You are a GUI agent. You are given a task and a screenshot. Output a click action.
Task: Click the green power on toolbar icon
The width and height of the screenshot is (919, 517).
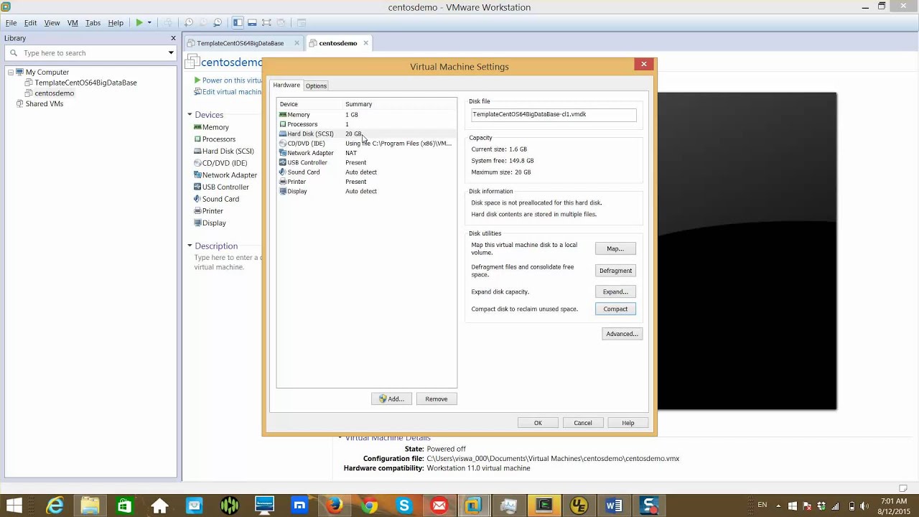(139, 23)
